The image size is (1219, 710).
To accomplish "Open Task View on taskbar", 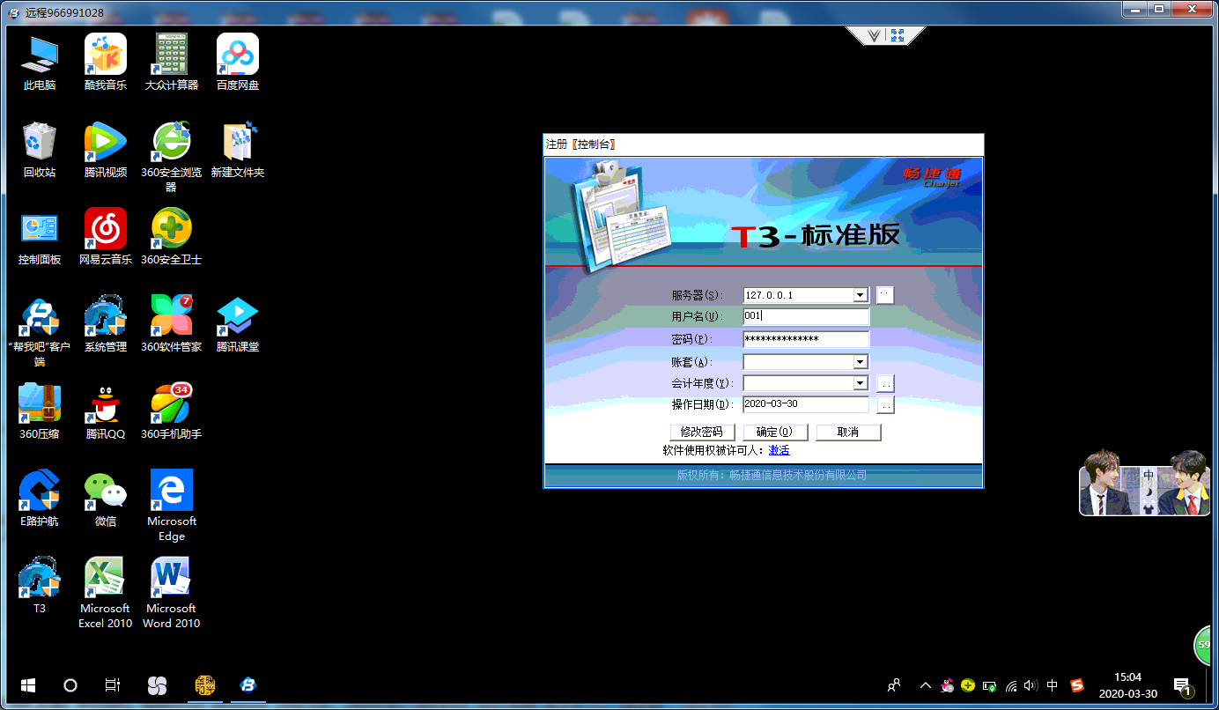I will 113,684.
